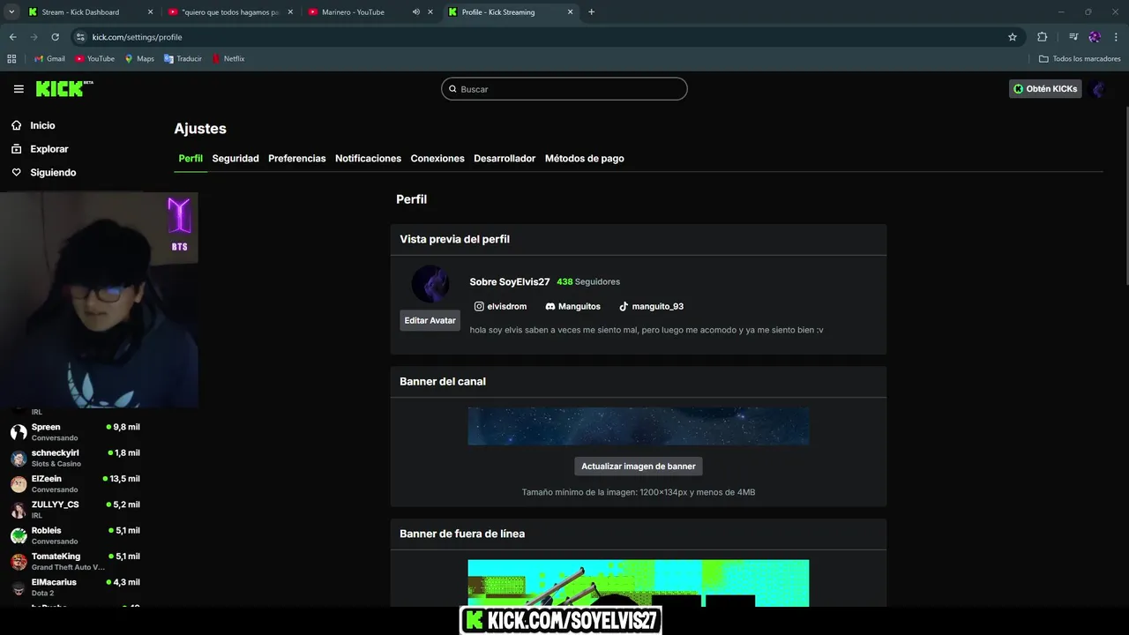This screenshot has height=635, width=1129.
Task: Click the browser back arrow
Action: click(x=12, y=37)
